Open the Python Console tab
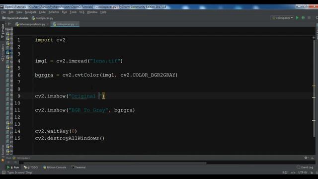This screenshot has width=318, height=179. [x=54, y=168]
